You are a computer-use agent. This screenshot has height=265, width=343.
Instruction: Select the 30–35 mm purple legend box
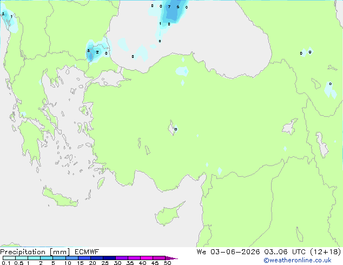121,258
